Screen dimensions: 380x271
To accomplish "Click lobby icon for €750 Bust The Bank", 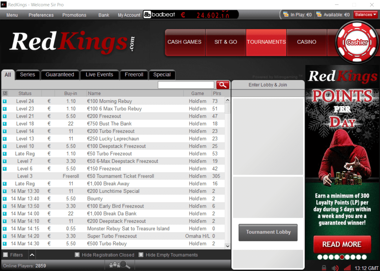I will pyautogui.click(x=5, y=124).
